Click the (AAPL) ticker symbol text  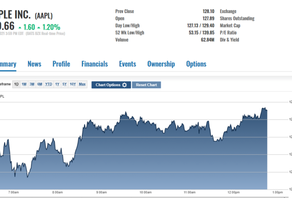coord(44,16)
